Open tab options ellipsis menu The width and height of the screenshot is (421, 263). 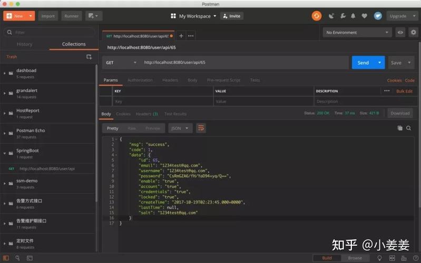(x=191, y=36)
